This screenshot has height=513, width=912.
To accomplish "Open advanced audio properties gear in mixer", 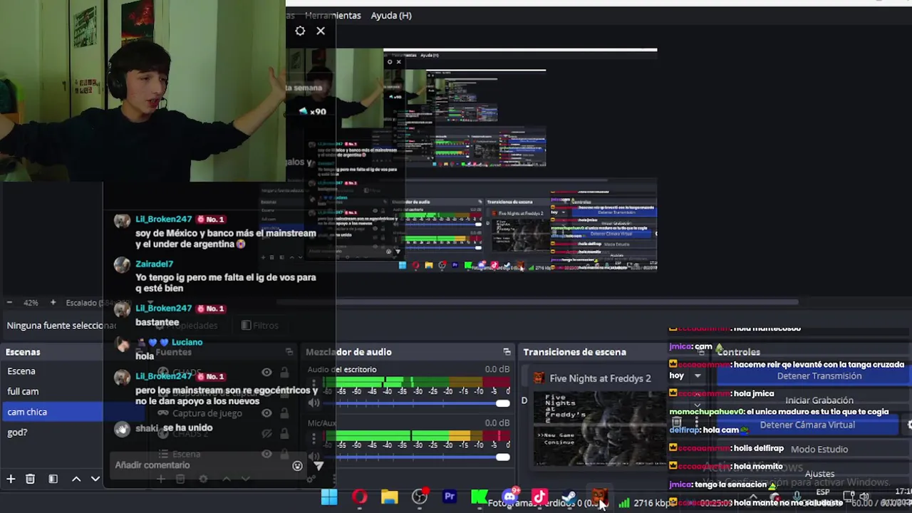I will (x=311, y=480).
